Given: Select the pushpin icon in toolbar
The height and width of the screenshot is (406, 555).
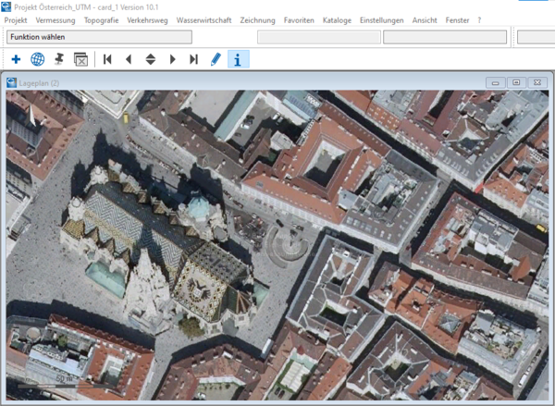Looking at the screenshot, I should pyautogui.click(x=59, y=59).
